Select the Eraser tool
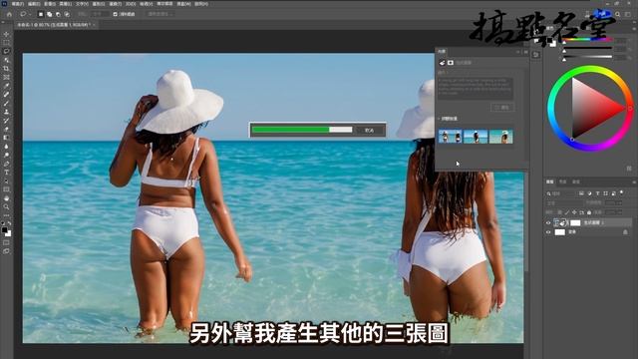 (x=6, y=129)
